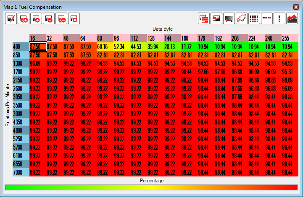The image size is (303, 197).
Task: Select the 400 RPM row header
Action: [x=21, y=47]
